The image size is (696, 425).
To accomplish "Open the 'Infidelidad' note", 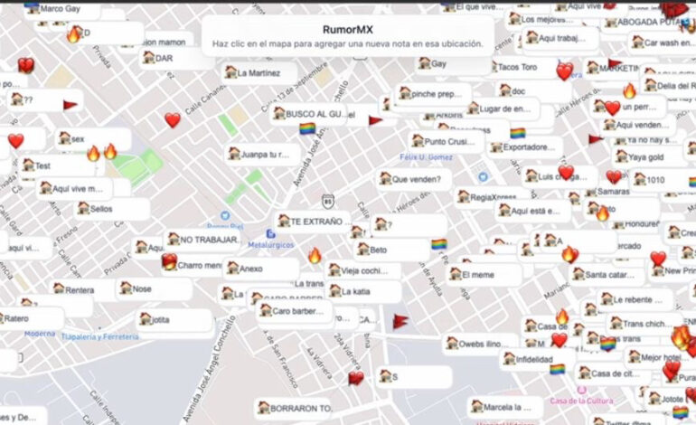I will click(x=538, y=359).
